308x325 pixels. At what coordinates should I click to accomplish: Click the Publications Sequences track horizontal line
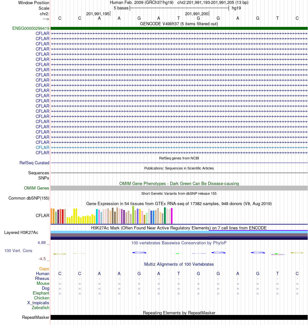[x=179, y=173]
